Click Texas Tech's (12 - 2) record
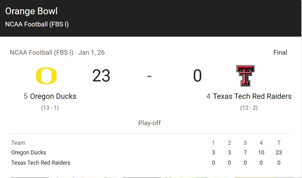This screenshot has width=302, height=178. [249, 108]
